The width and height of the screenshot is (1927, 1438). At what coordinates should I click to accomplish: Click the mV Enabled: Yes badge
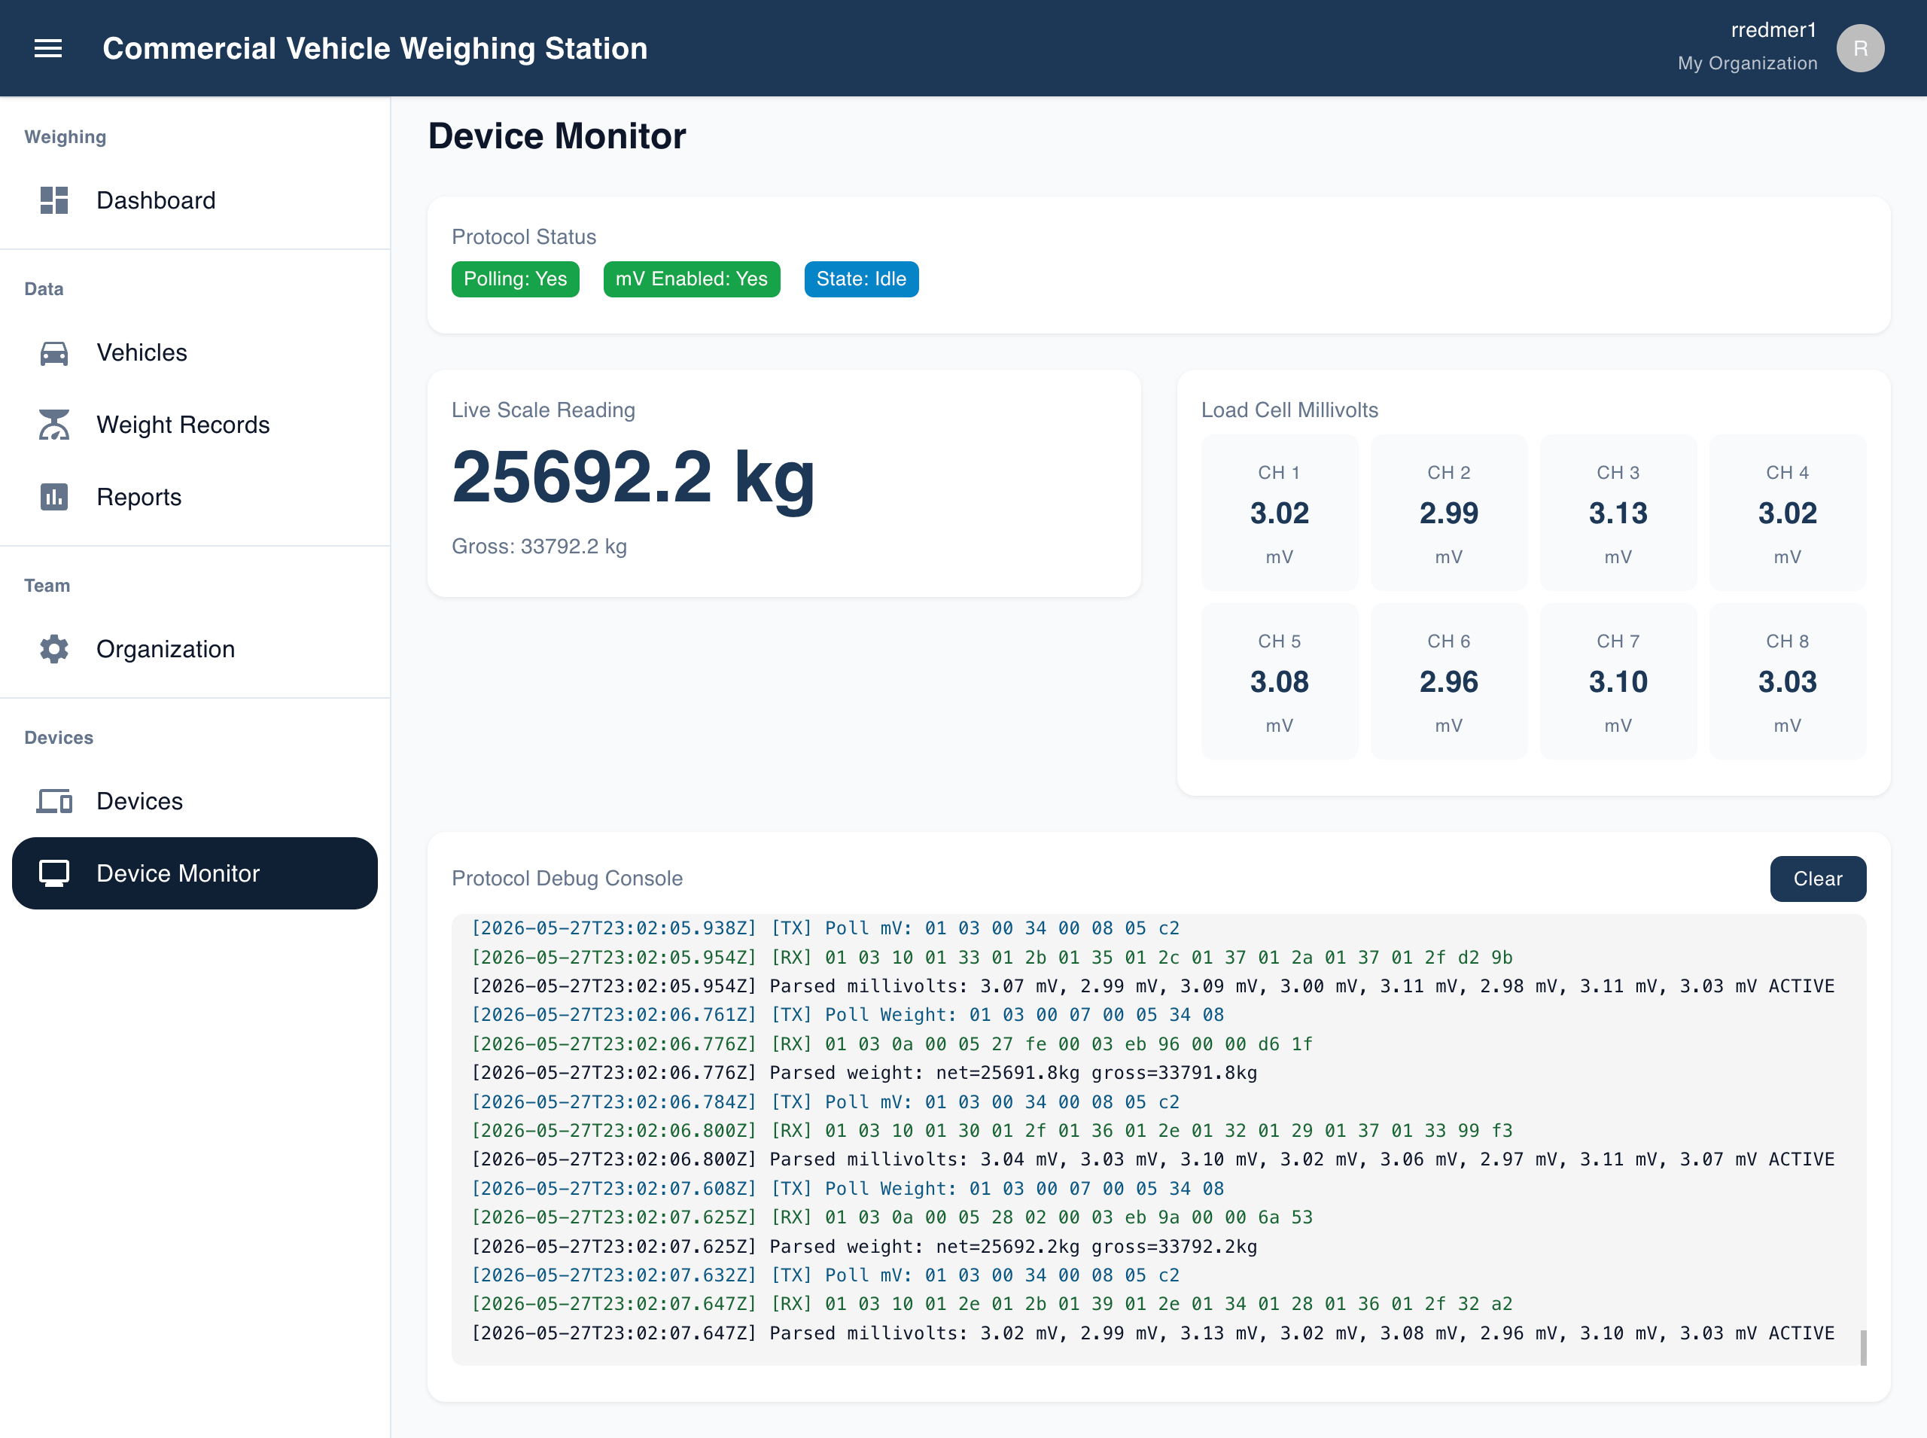692,279
